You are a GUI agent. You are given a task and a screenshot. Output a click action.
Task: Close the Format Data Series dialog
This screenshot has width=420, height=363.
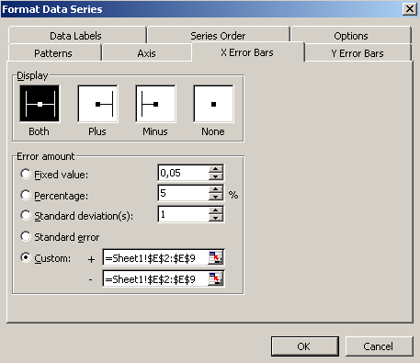click(x=410, y=9)
